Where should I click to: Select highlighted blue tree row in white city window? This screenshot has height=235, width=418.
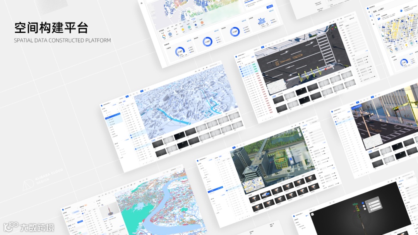click(113, 116)
